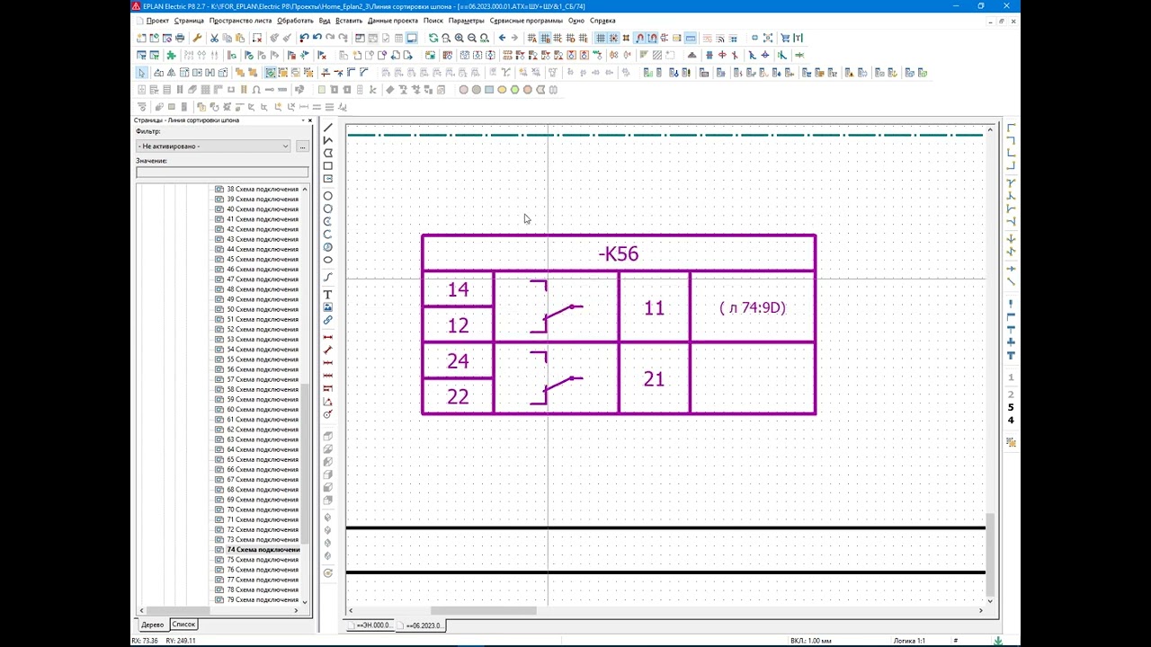Select page '79 Схема подключения' in the tree
Image resolution: width=1151 pixels, height=647 pixels.
tap(262, 599)
